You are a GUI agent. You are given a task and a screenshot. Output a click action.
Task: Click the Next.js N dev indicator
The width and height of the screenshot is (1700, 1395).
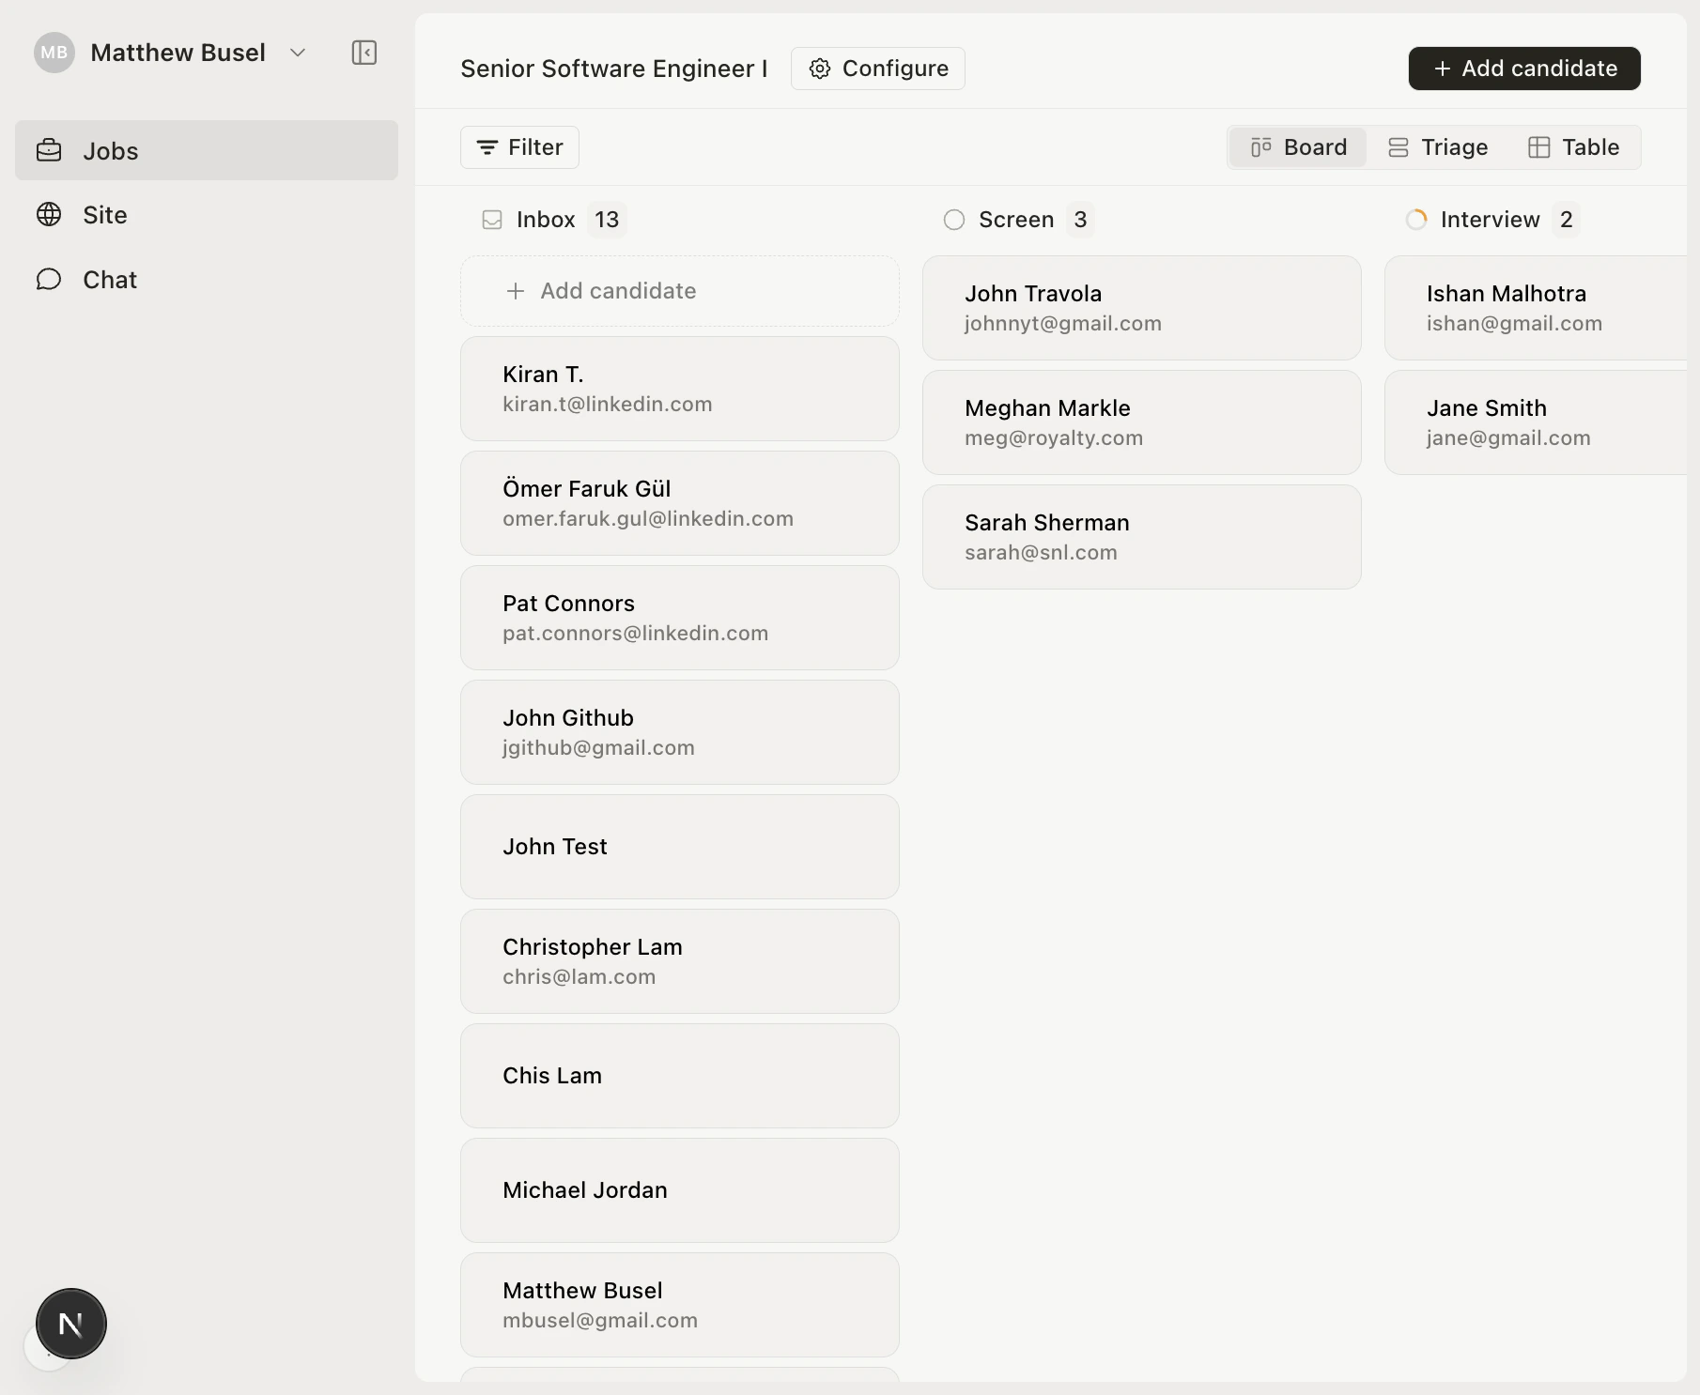[71, 1324]
